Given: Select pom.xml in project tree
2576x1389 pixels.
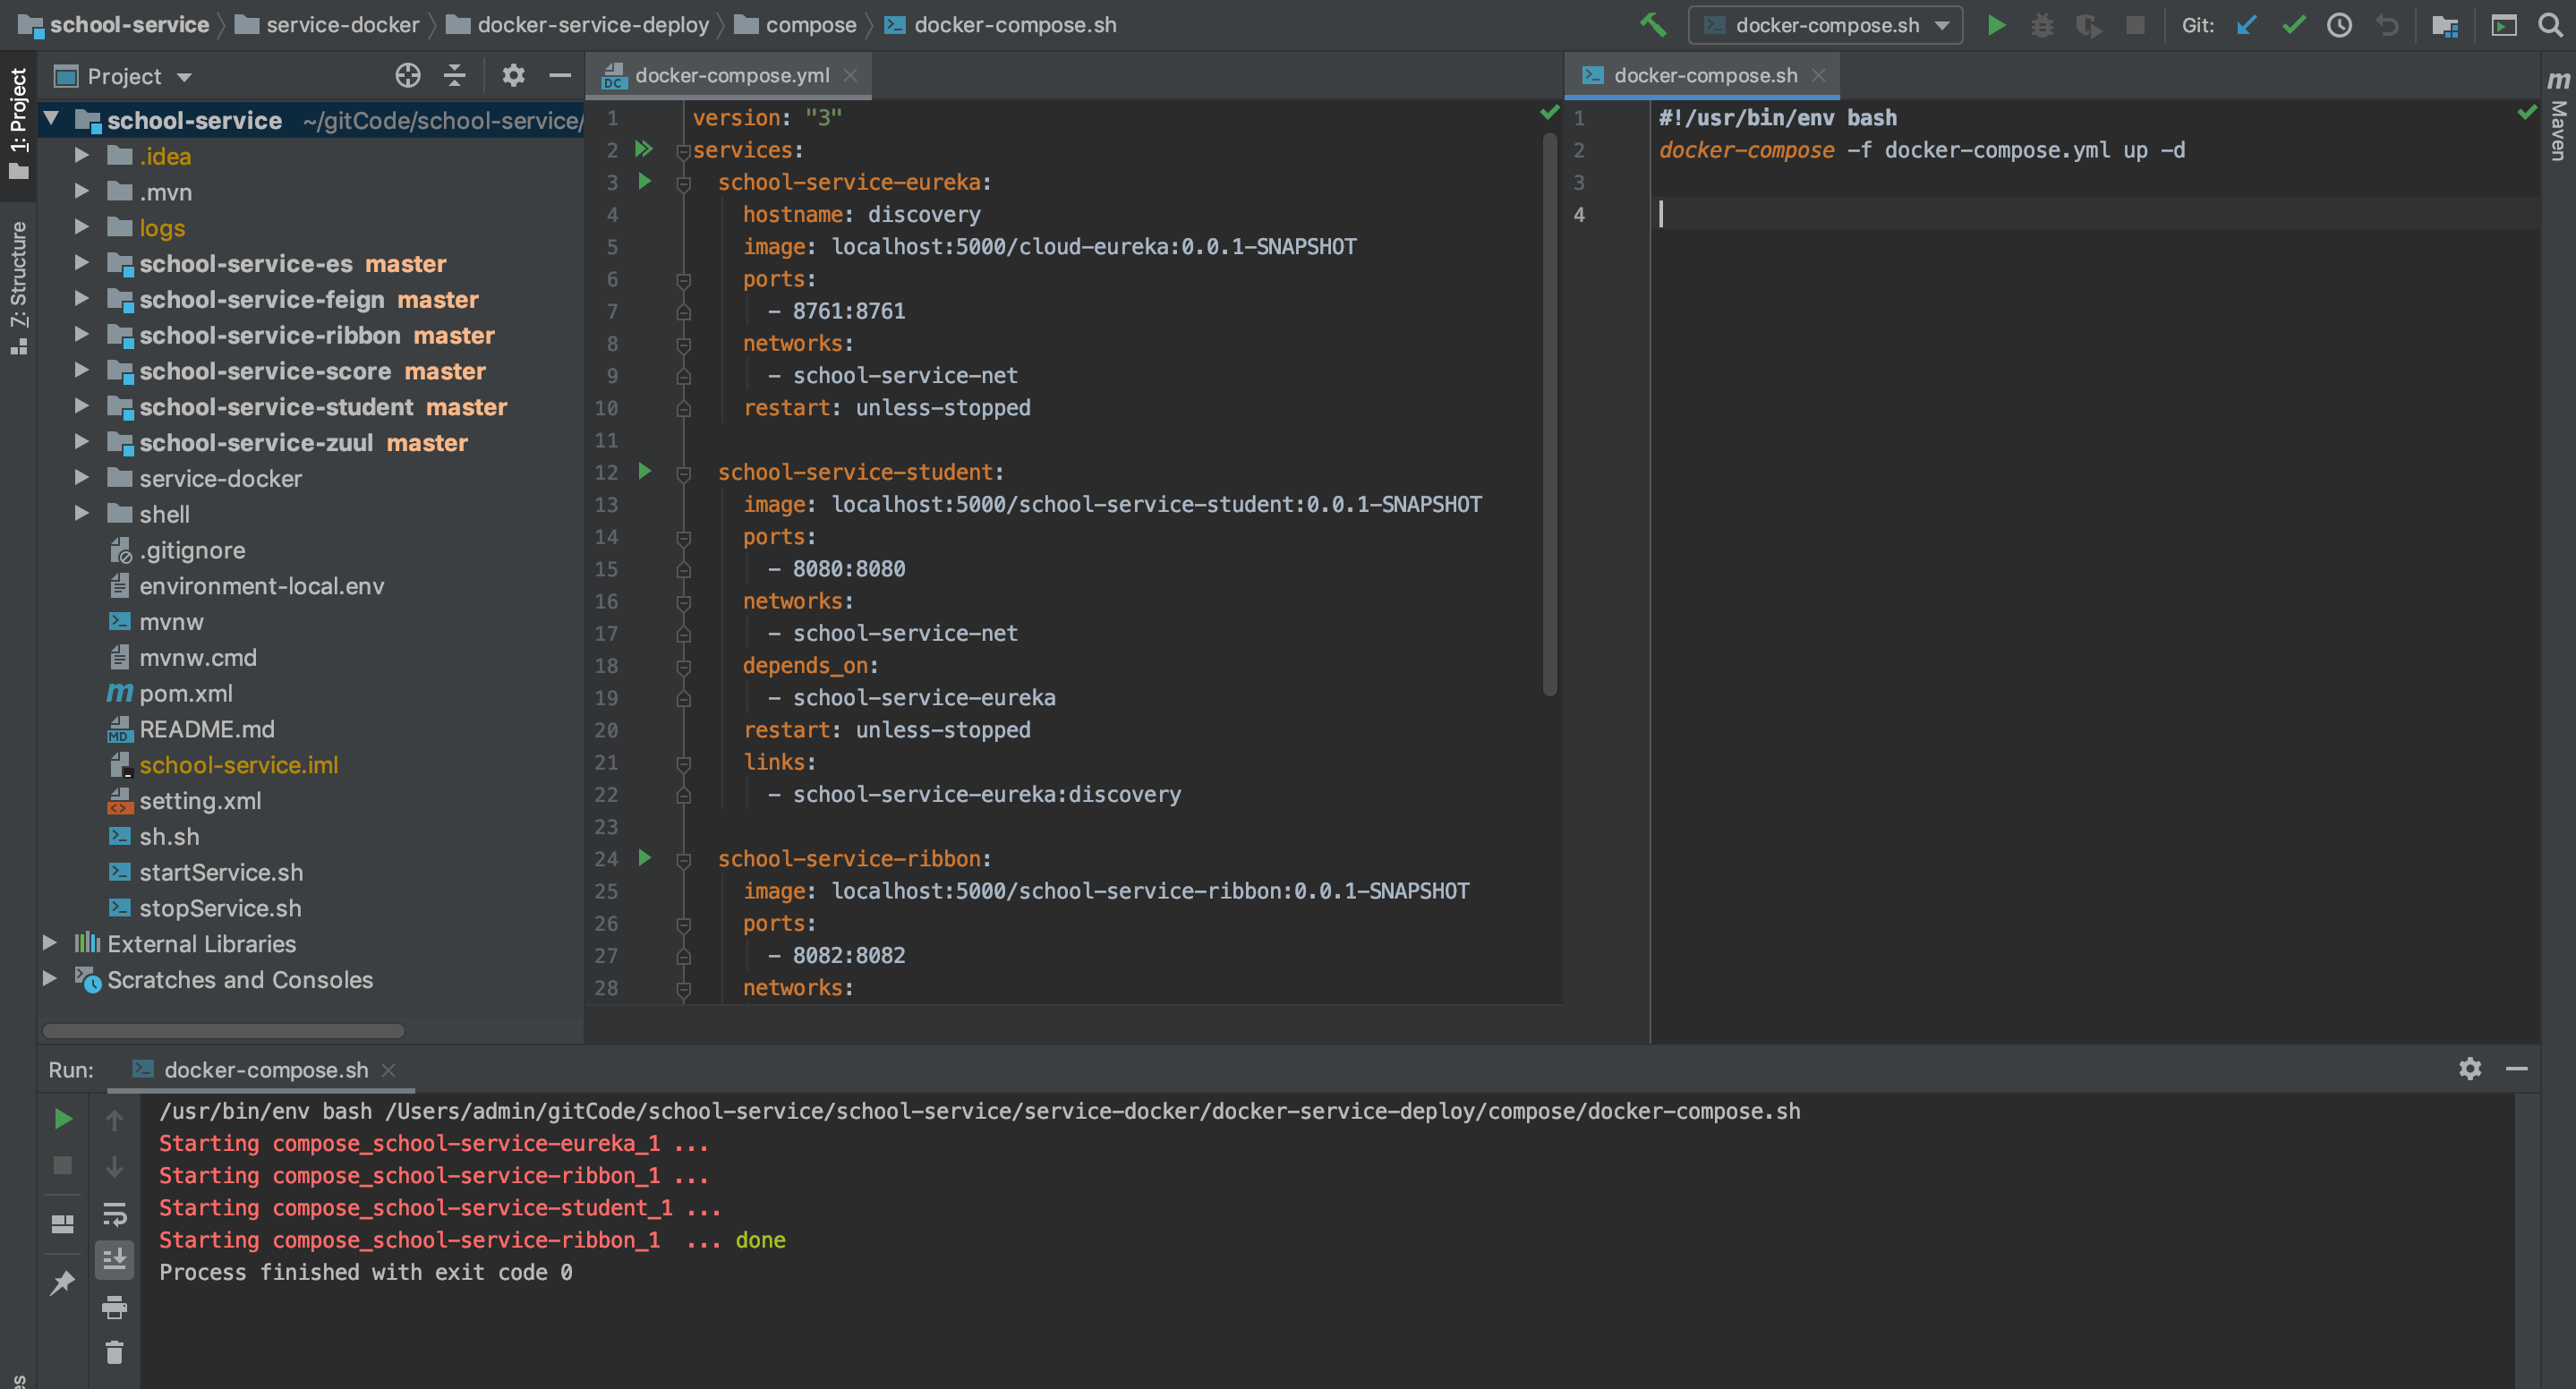Looking at the screenshot, I should [x=186, y=693].
